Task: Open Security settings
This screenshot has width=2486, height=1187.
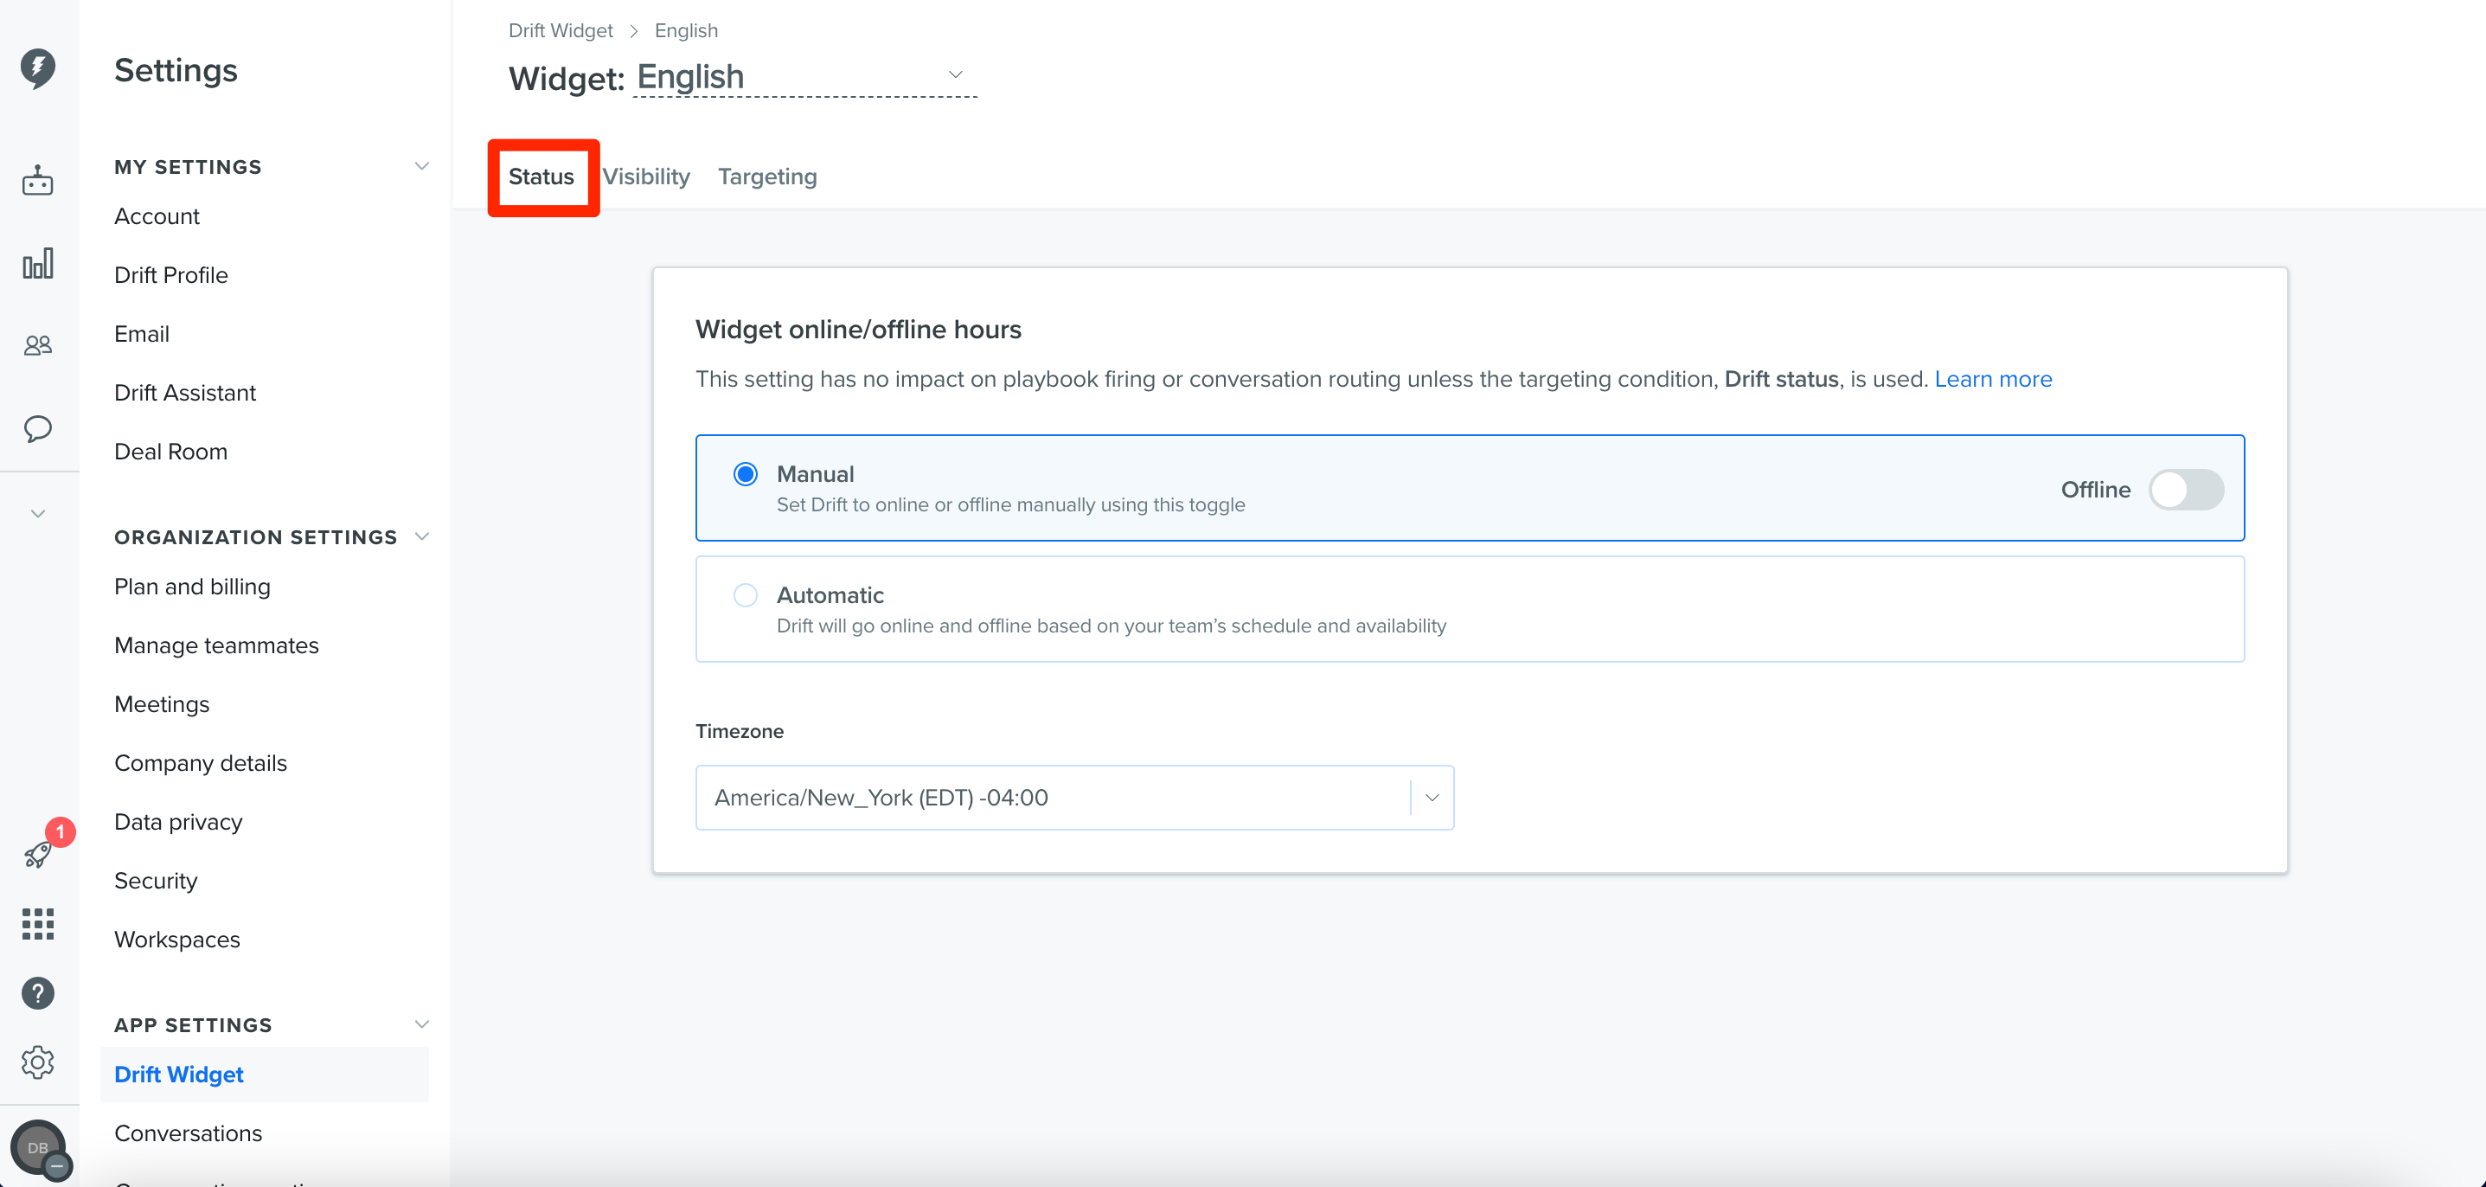Action: click(x=156, y=881)
